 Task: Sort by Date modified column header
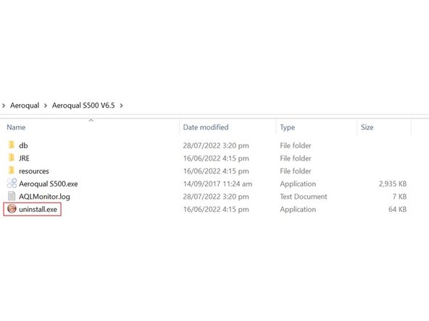[206, 127]
